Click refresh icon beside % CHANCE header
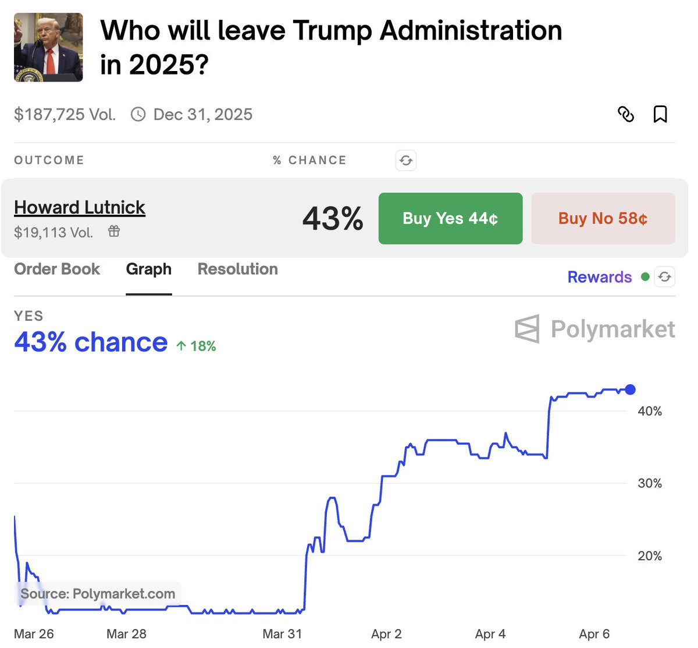The width and height of the screenshot is (698, 648). [406, 160]
